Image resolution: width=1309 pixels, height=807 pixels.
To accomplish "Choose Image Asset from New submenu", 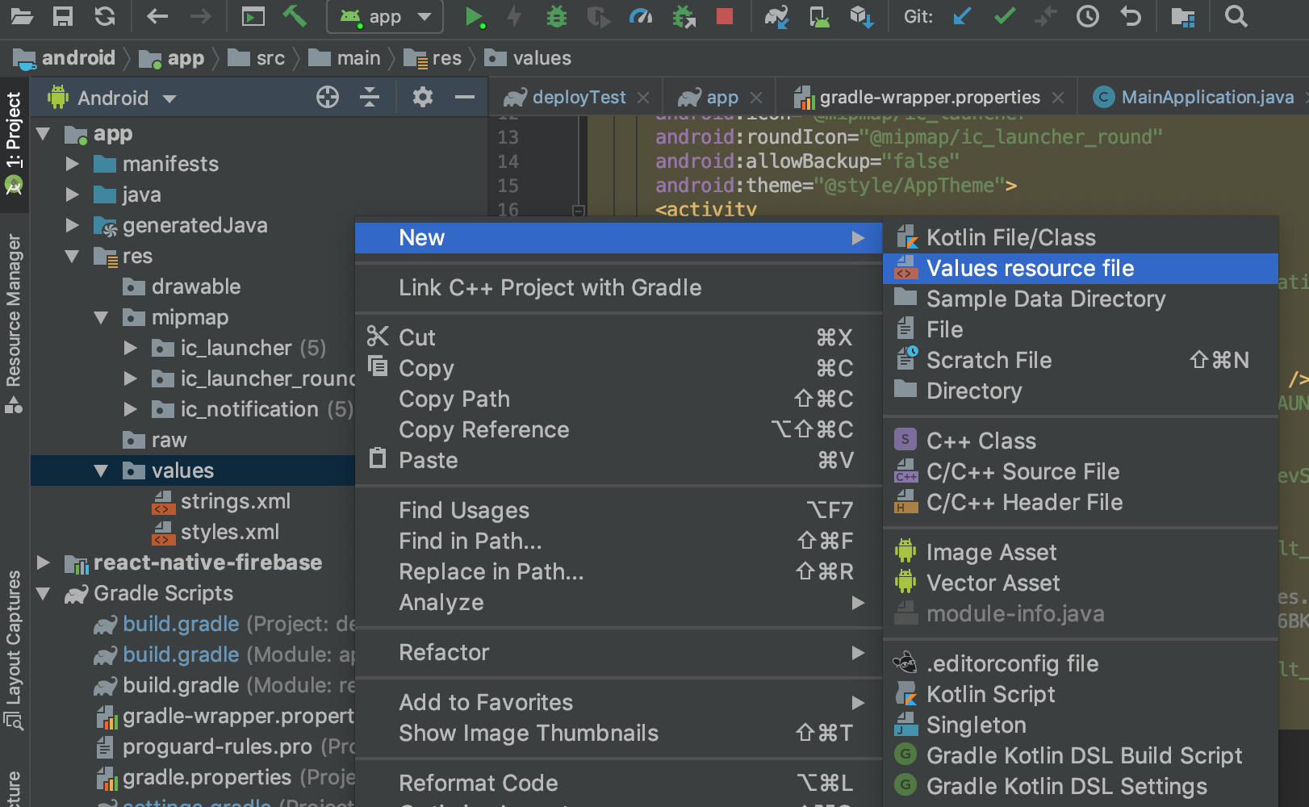I will coord(1081,553).
